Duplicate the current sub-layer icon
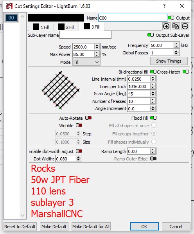 click(176, 27)
